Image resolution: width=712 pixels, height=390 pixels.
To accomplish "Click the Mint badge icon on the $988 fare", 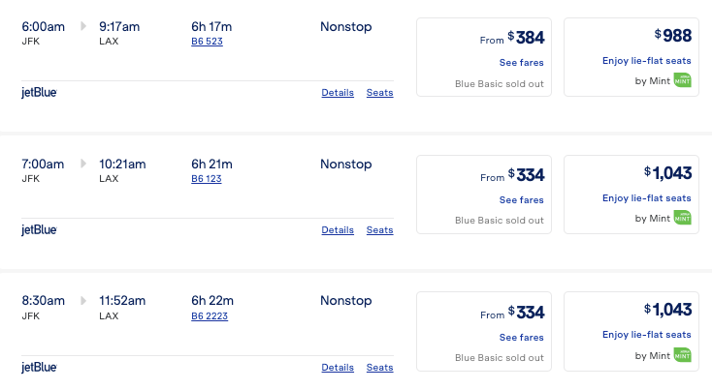I will tap(683, 81).
